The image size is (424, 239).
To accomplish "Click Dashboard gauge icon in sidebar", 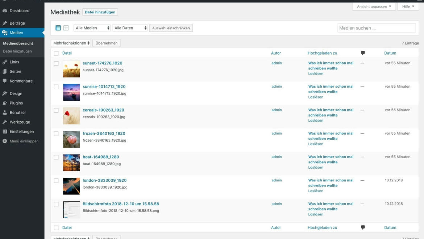I will pyautogui.click(x=5, y=11).
